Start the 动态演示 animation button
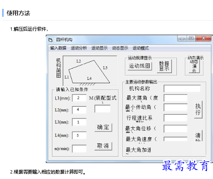Image resolution: width=213 pixels, height=179 pixels. point(194,66)
